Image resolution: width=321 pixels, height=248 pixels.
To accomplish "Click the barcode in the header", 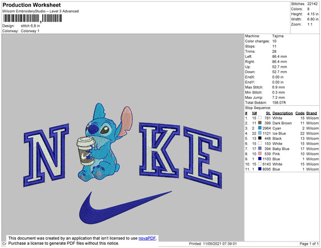I will [x=32, y=18].
